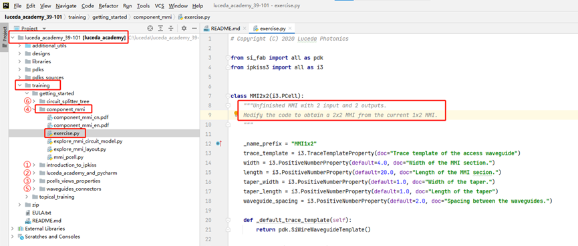Click the intention light bulb on line 9
This screenshot has width=578, height=246.
pyautogui.click(x=237, y=115)
